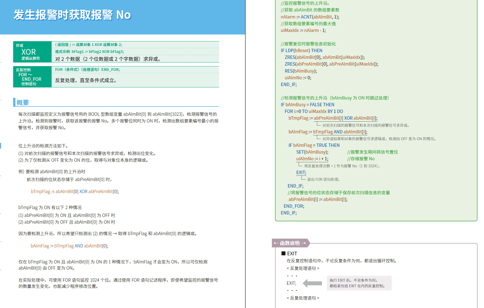The width and height of the screenshot is (484, 308).
Task: Select the 函数说明 section tab label
Action: click(x=290, y=243)
